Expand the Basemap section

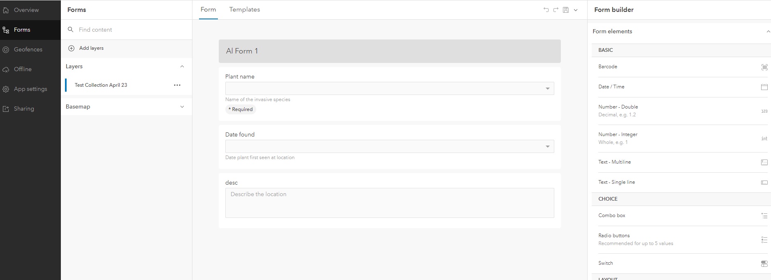182,106
